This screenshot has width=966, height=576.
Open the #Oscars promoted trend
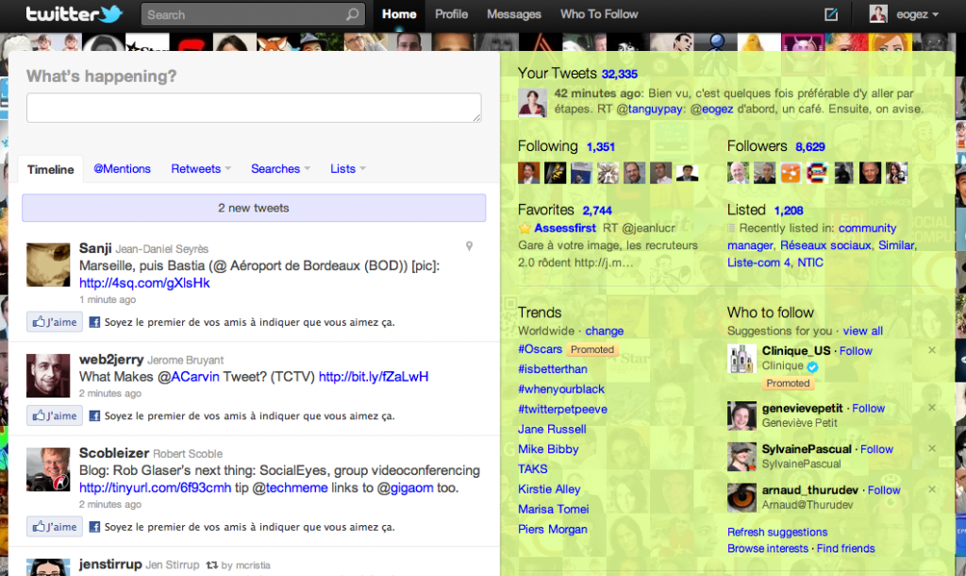pos(541,349)
